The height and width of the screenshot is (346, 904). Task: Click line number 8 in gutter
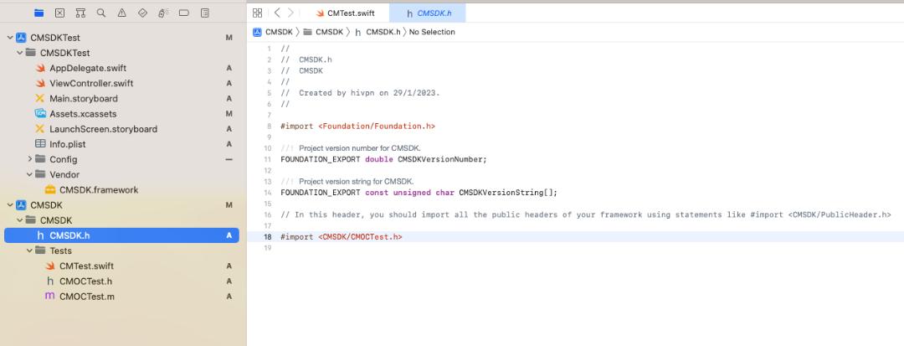pyautogui.click(x=270, y=126)
